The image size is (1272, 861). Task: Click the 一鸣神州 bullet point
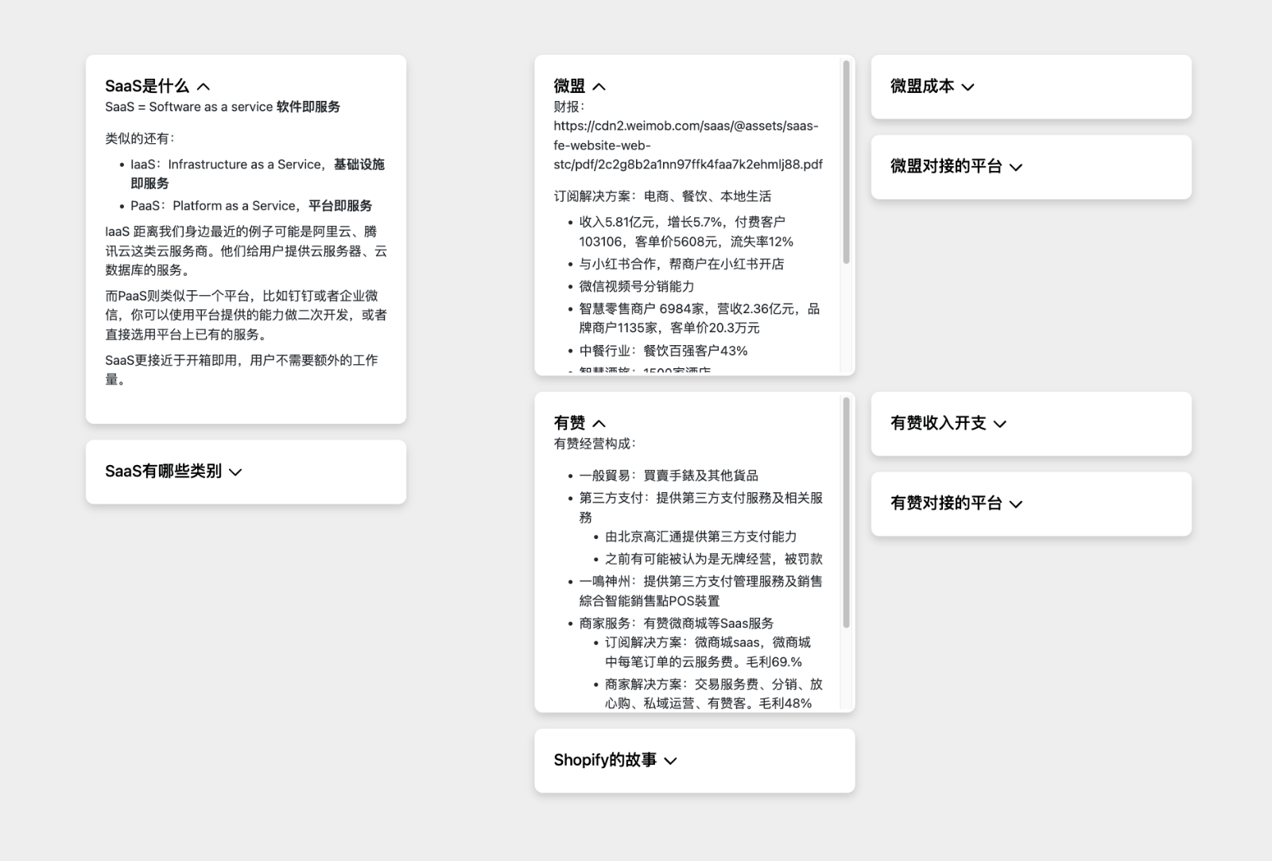pyautogui.click(x=700, y=591)
